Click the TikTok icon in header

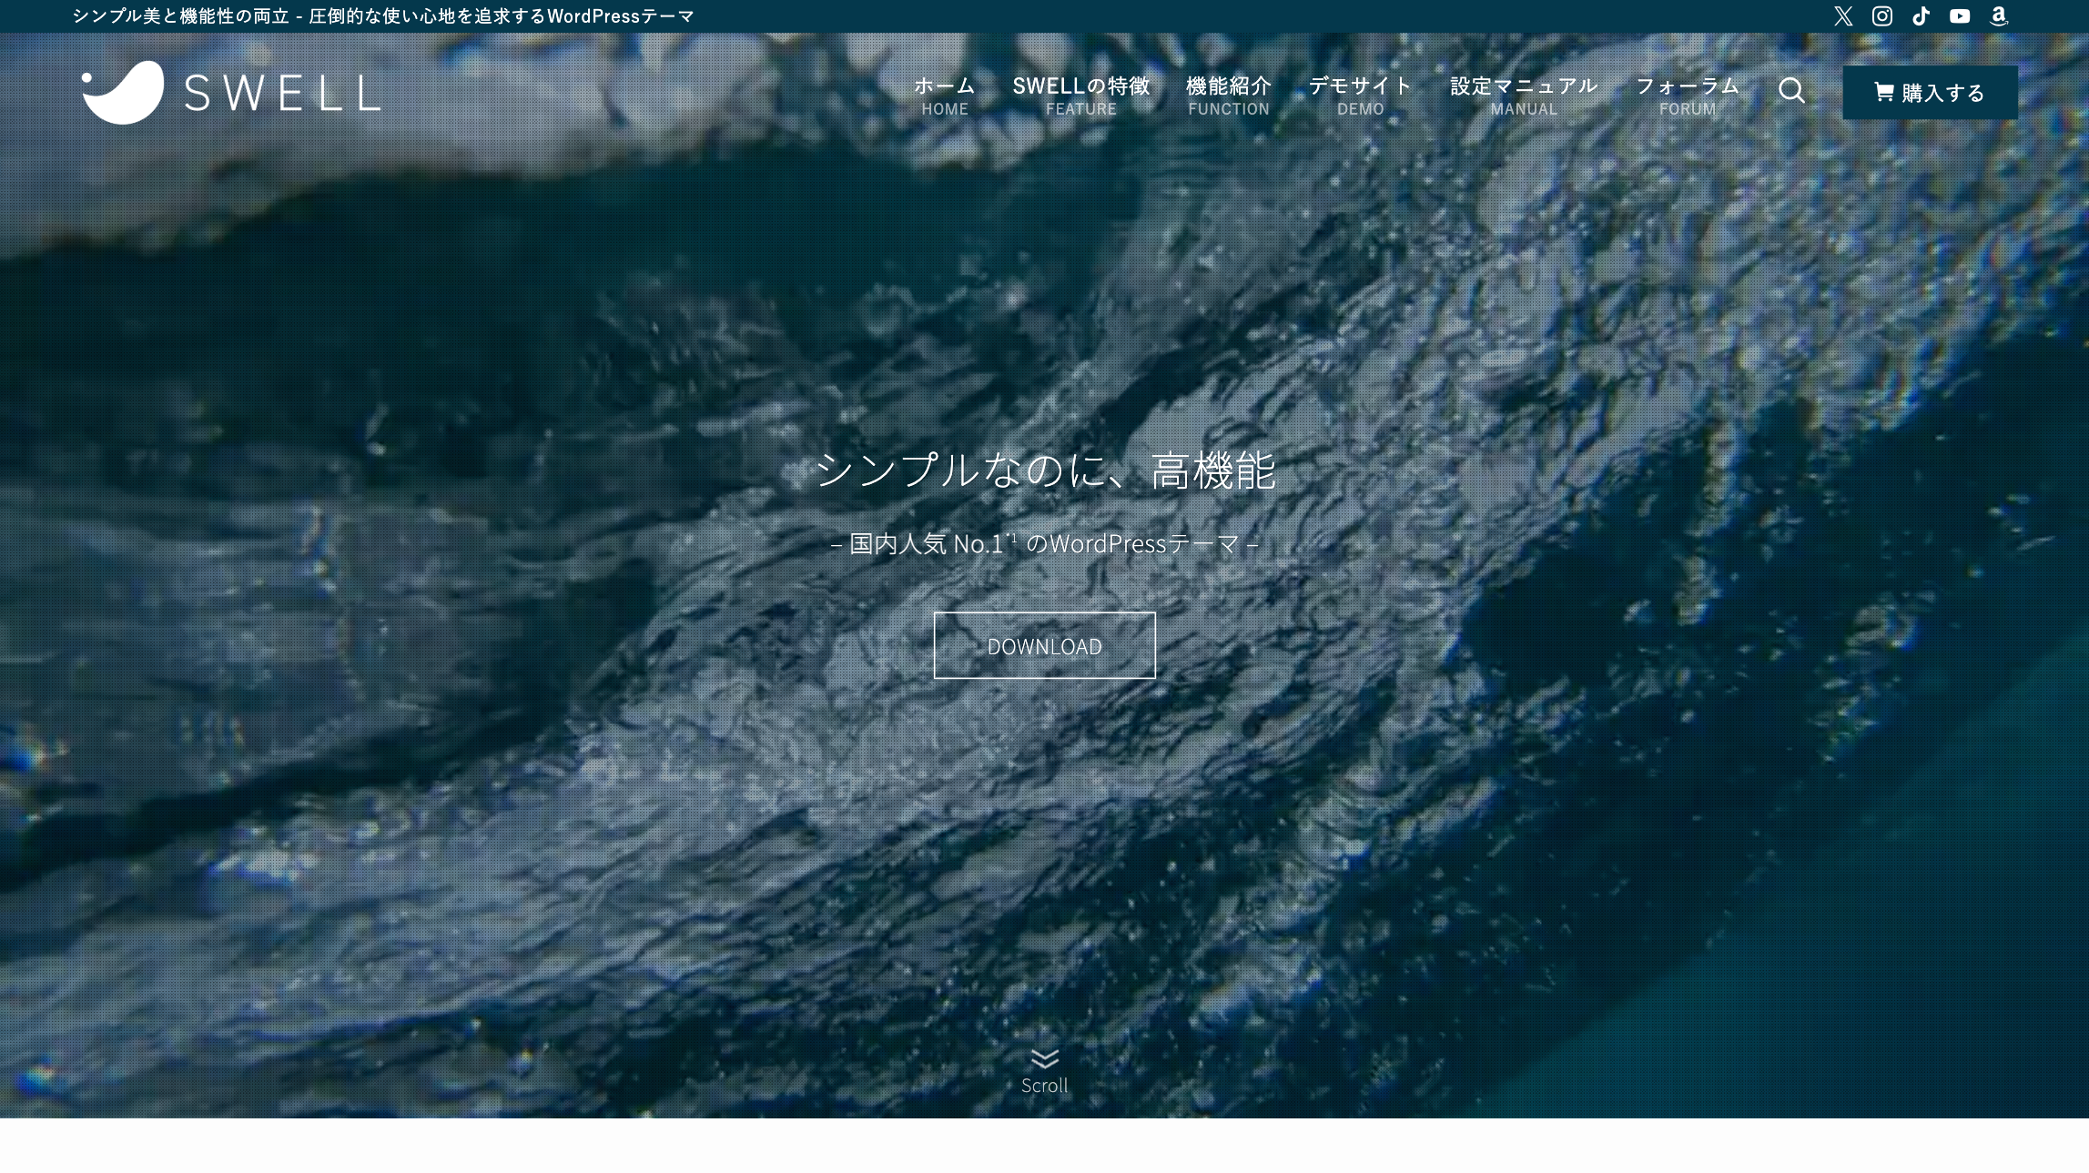[x=1921, y=16]
